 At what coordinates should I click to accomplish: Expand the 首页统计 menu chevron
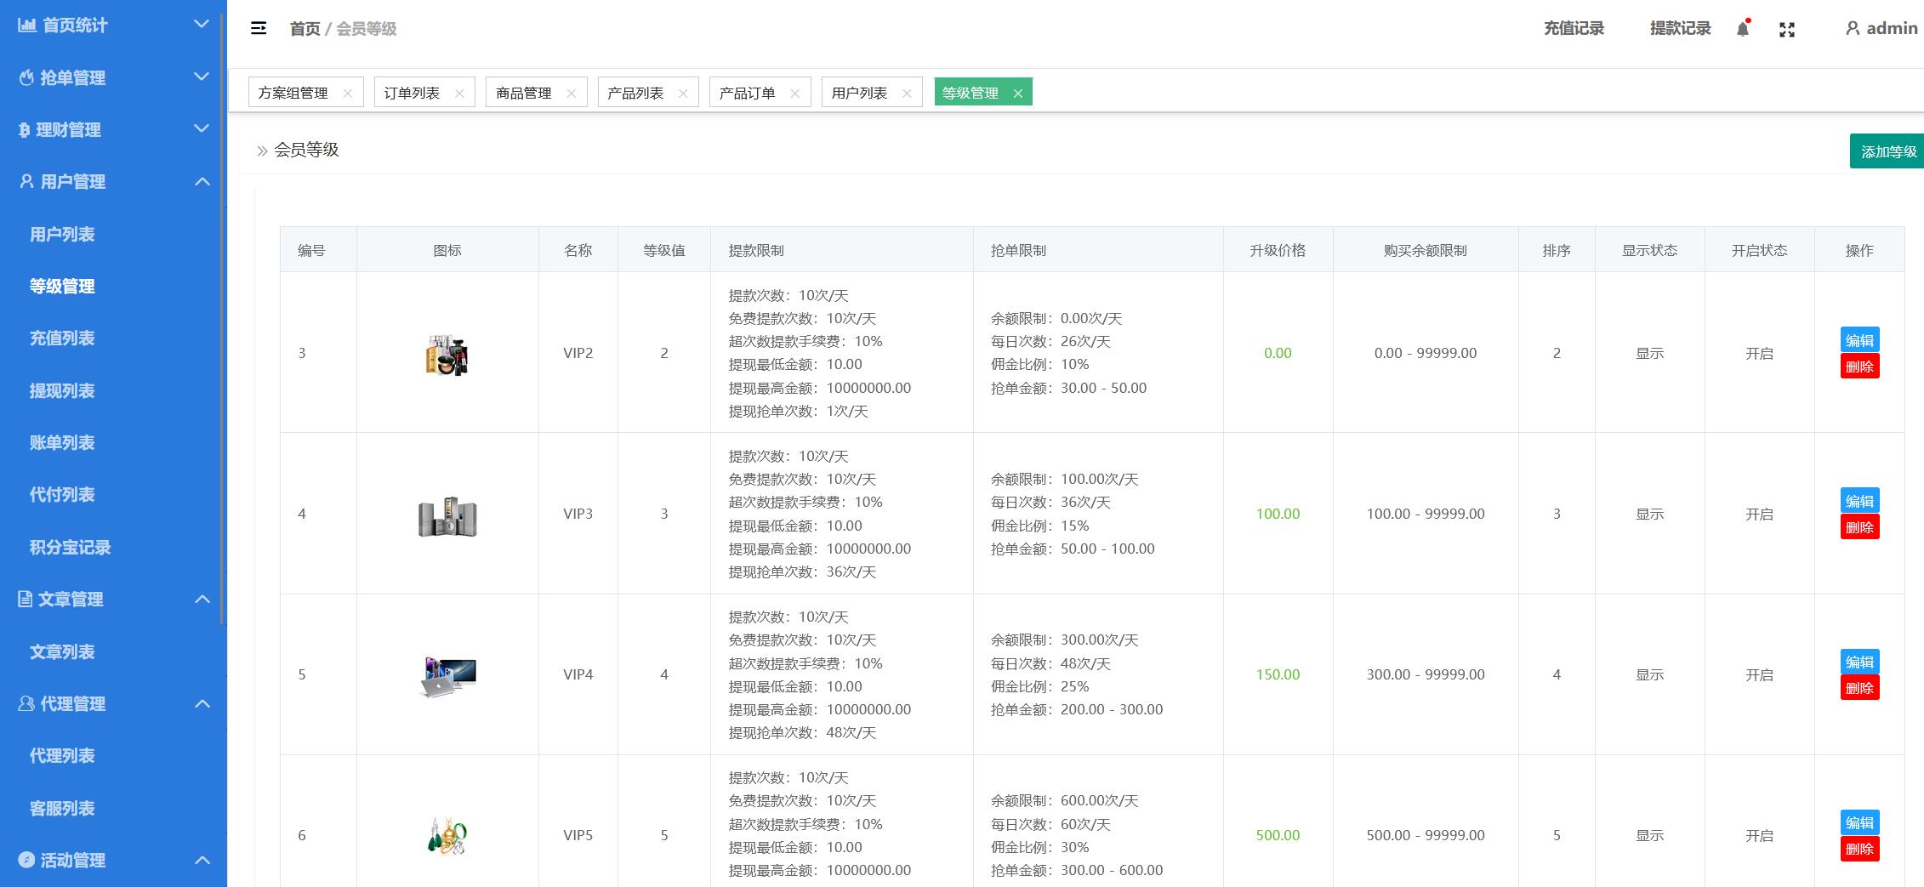click(202, 24)
